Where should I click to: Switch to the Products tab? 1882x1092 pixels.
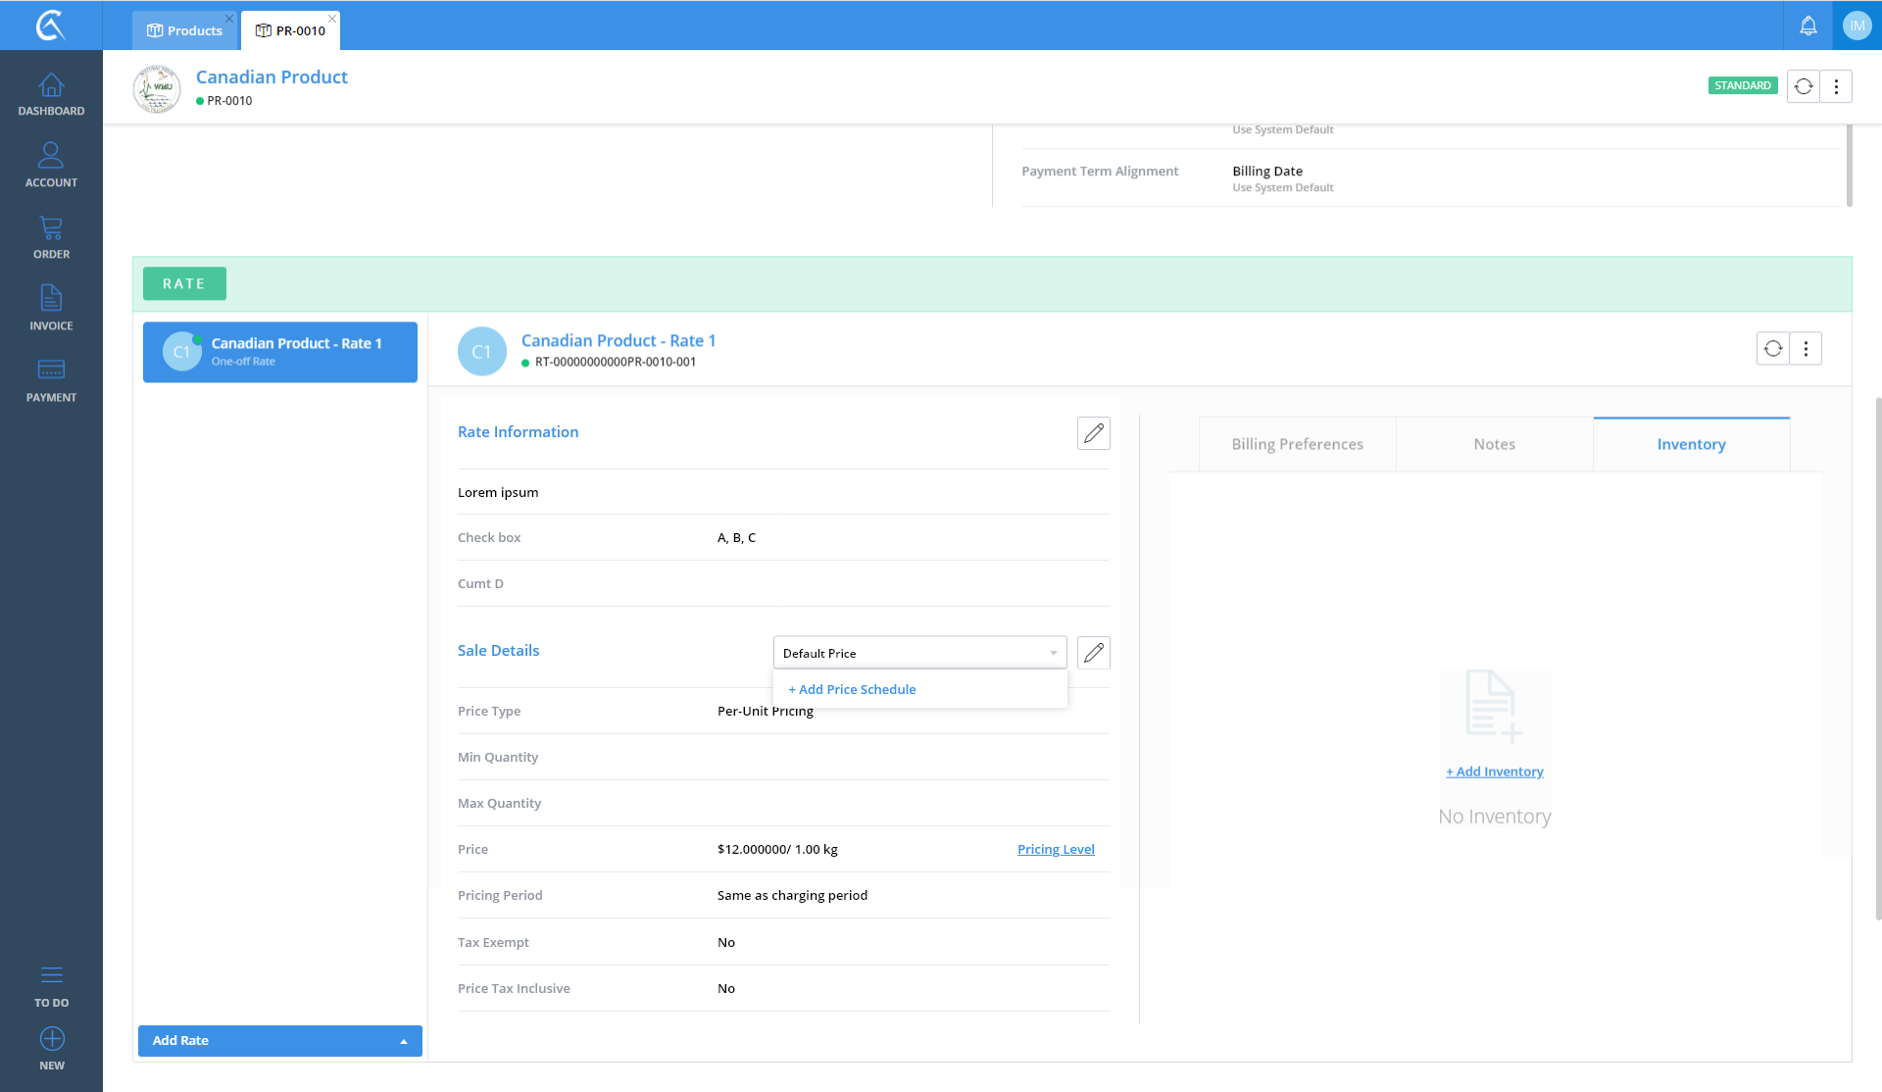(x=184, y=30)
